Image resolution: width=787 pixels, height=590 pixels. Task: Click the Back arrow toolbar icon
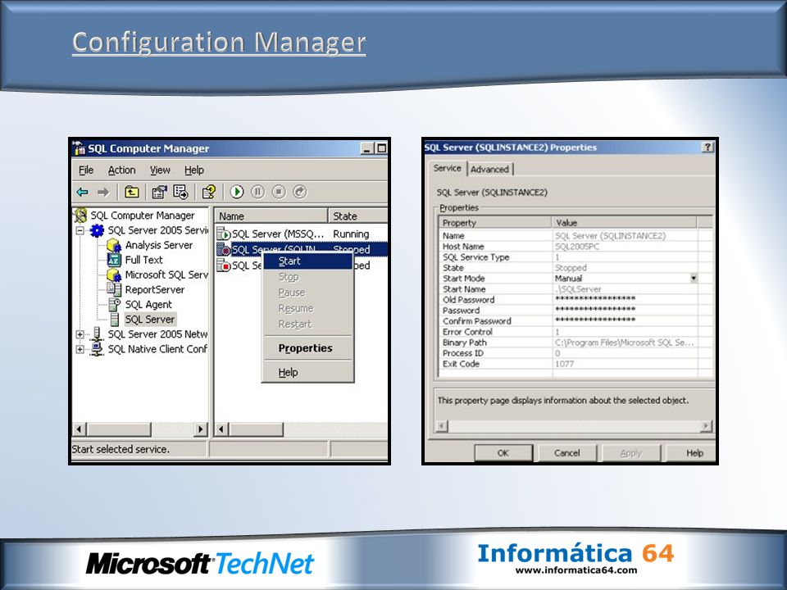click(x=82, y=192)
